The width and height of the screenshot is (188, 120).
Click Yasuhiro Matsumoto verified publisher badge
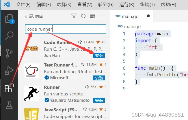tap(47, 100)
